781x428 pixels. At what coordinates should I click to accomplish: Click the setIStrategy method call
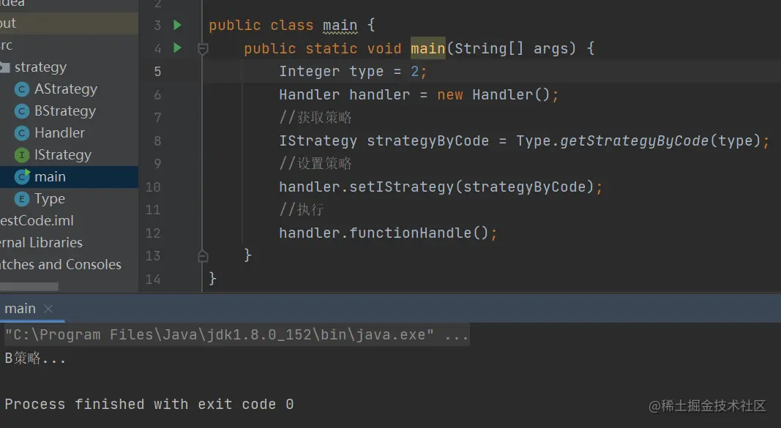pyautogui.click(x=401, y=187)
